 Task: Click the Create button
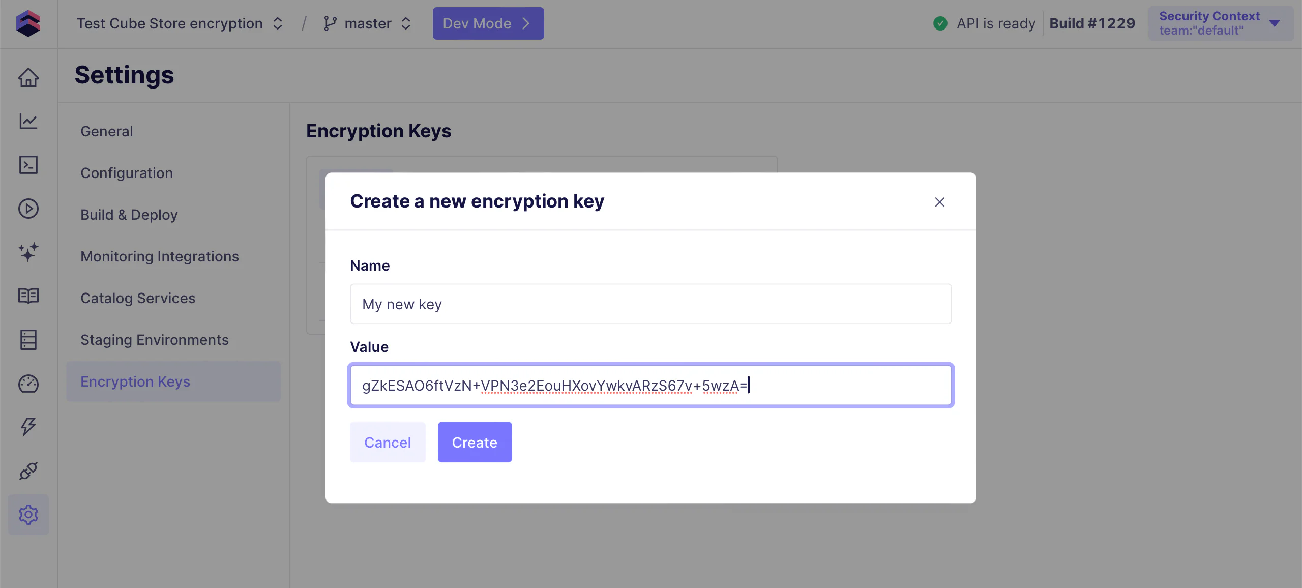(x=475, y=442)
